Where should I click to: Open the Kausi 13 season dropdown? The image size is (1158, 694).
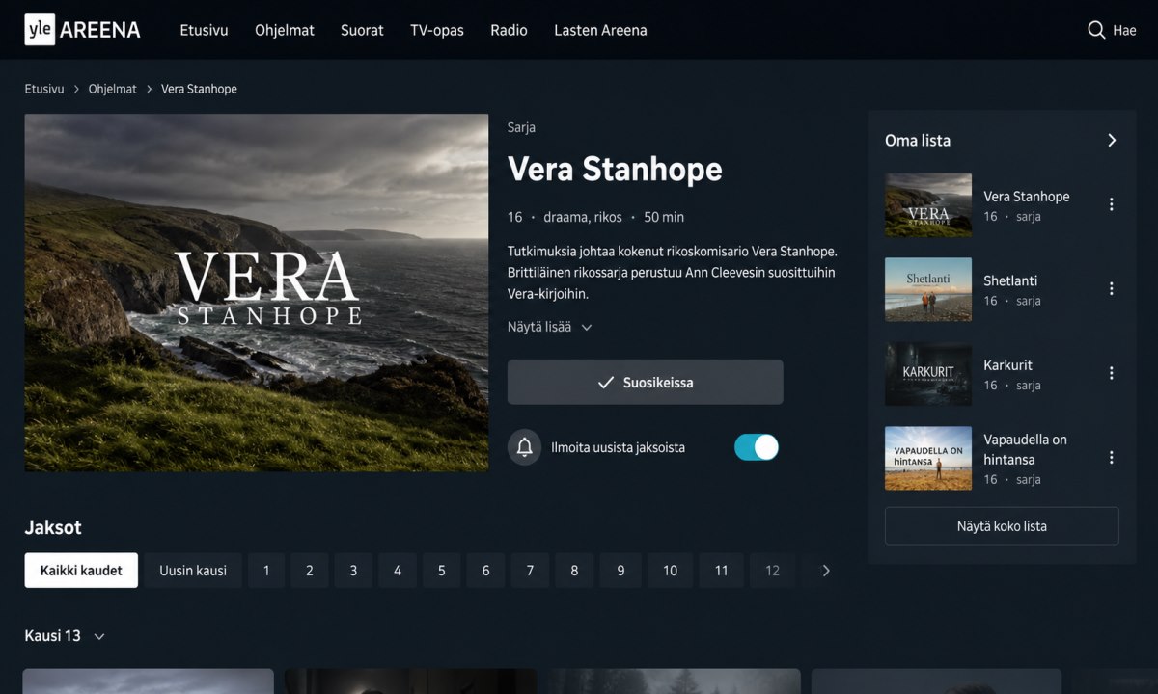[x=65, y=636]
